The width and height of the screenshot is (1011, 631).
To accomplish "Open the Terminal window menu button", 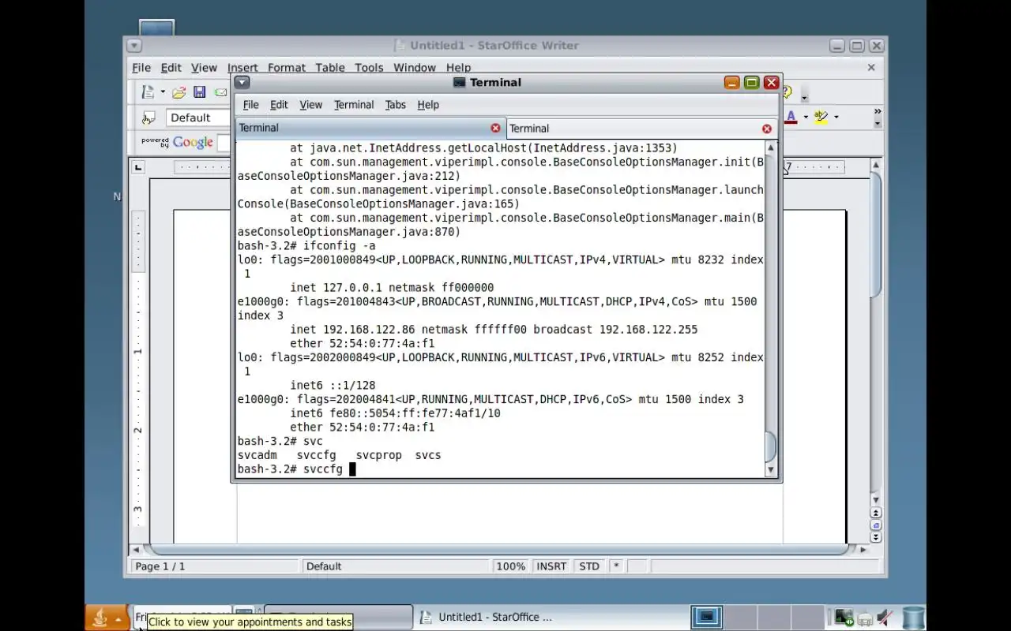I will [242, 82].
